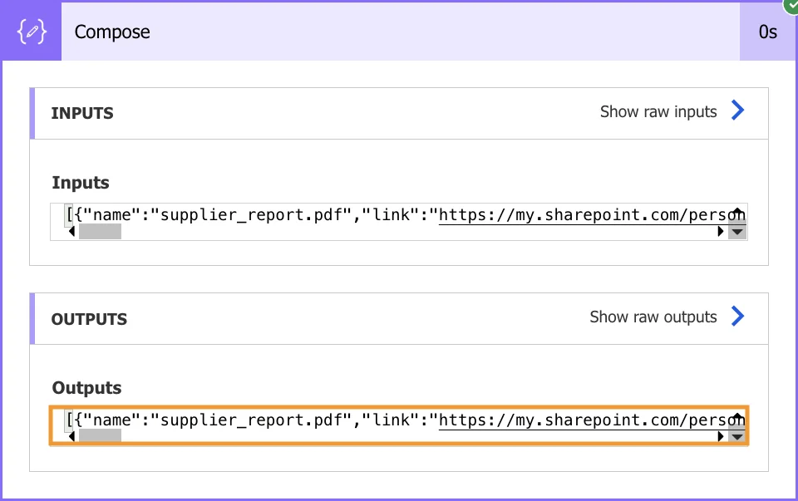The image size is (798, 501).
Task: Click left scroll arrow in Inputs box
Action: tap(71, 232)
